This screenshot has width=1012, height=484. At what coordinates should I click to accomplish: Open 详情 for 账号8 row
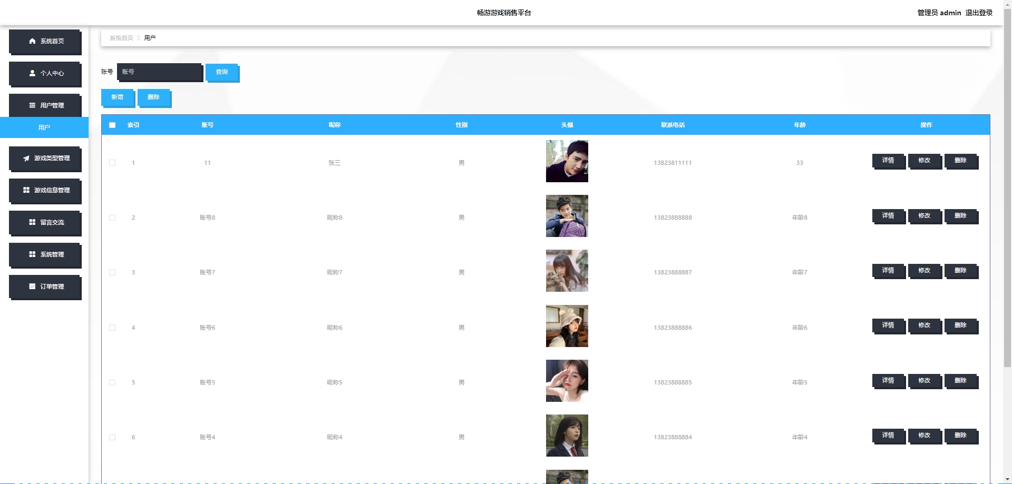[x=889, y=216]
